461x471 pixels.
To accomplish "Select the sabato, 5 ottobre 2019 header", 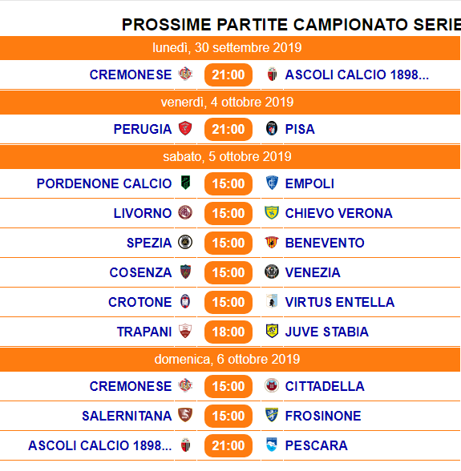I will pyautogui.click(x=230, y=157).
